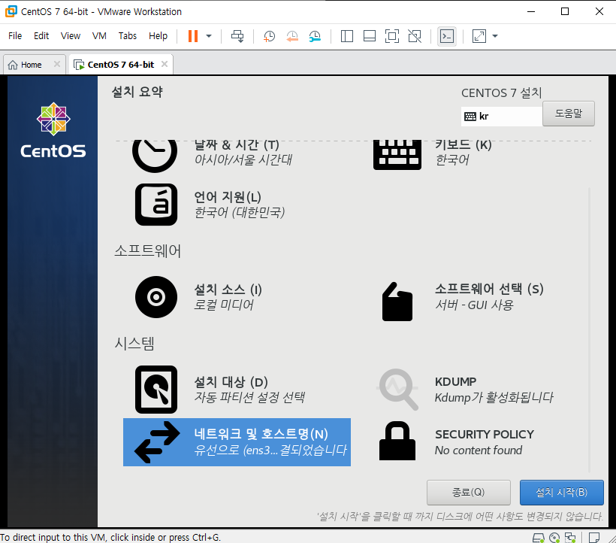
Task: Click the stretch guest display icon
Action: pyautogui.click(x=479, y=36)
